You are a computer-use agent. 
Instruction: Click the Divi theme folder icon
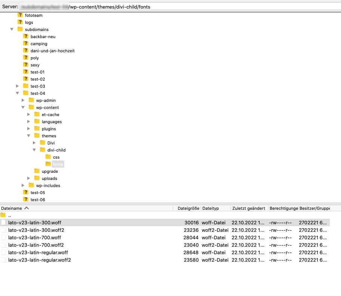point(43,143)
